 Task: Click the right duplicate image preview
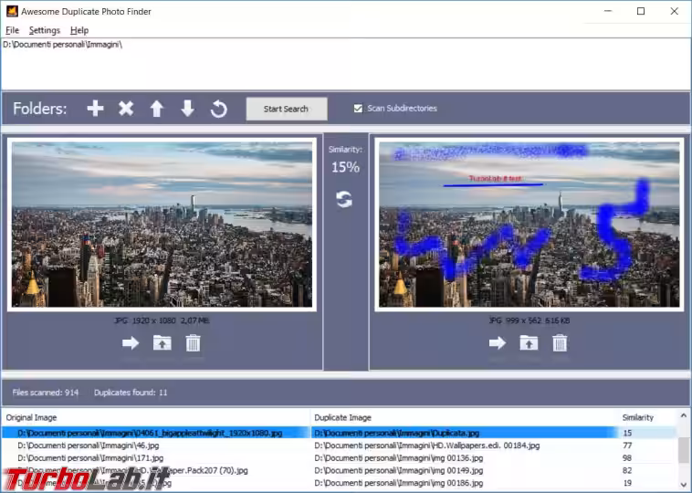point(528,225)
